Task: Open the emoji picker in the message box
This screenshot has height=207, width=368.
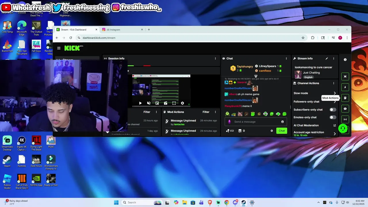Action: point(282,122)
